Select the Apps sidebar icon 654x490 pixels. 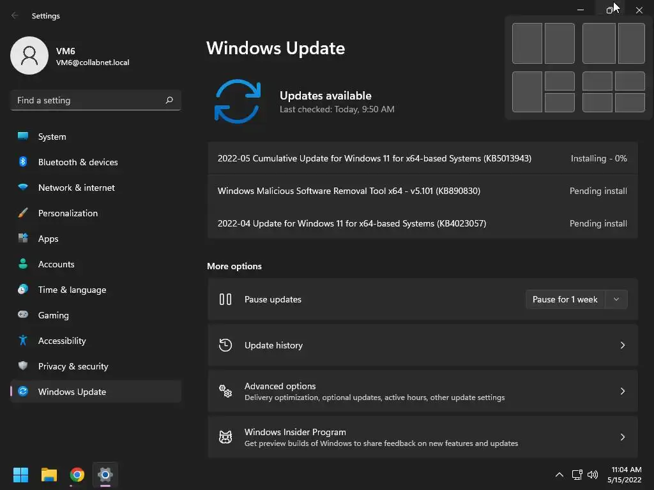click(x=23, y=239)
